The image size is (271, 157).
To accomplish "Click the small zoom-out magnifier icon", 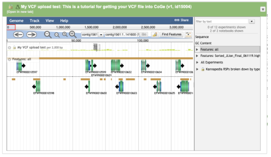I will [x=57, y=35].
